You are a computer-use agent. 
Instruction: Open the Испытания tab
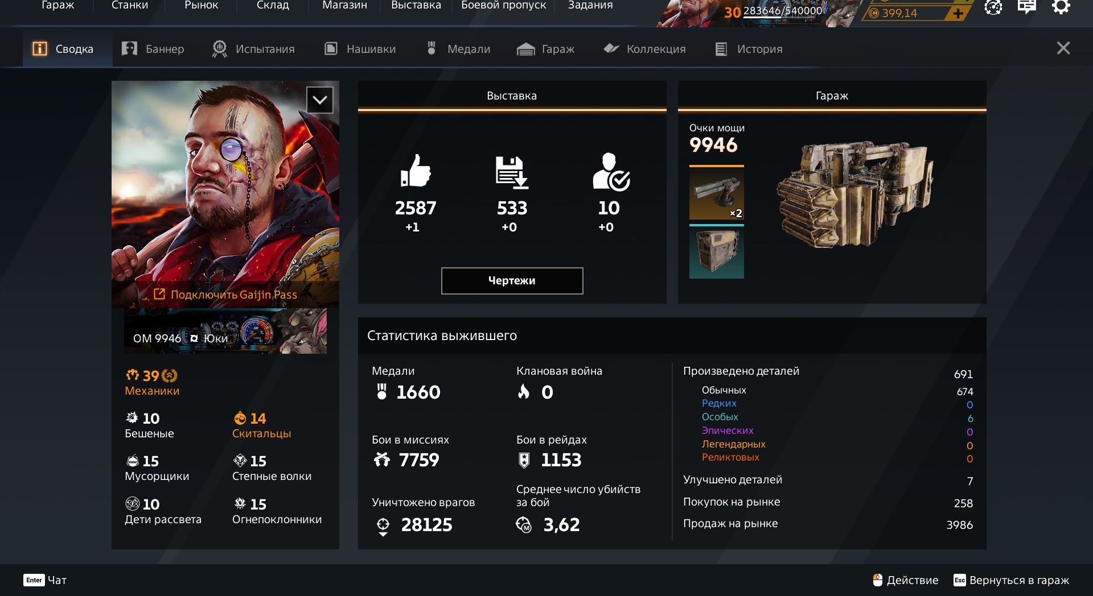pos(253,49)
